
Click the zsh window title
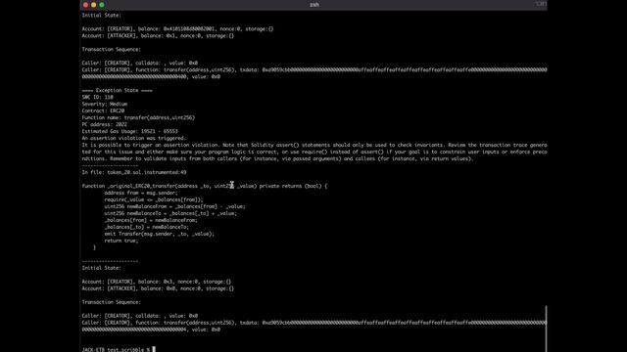click(314, 5)
